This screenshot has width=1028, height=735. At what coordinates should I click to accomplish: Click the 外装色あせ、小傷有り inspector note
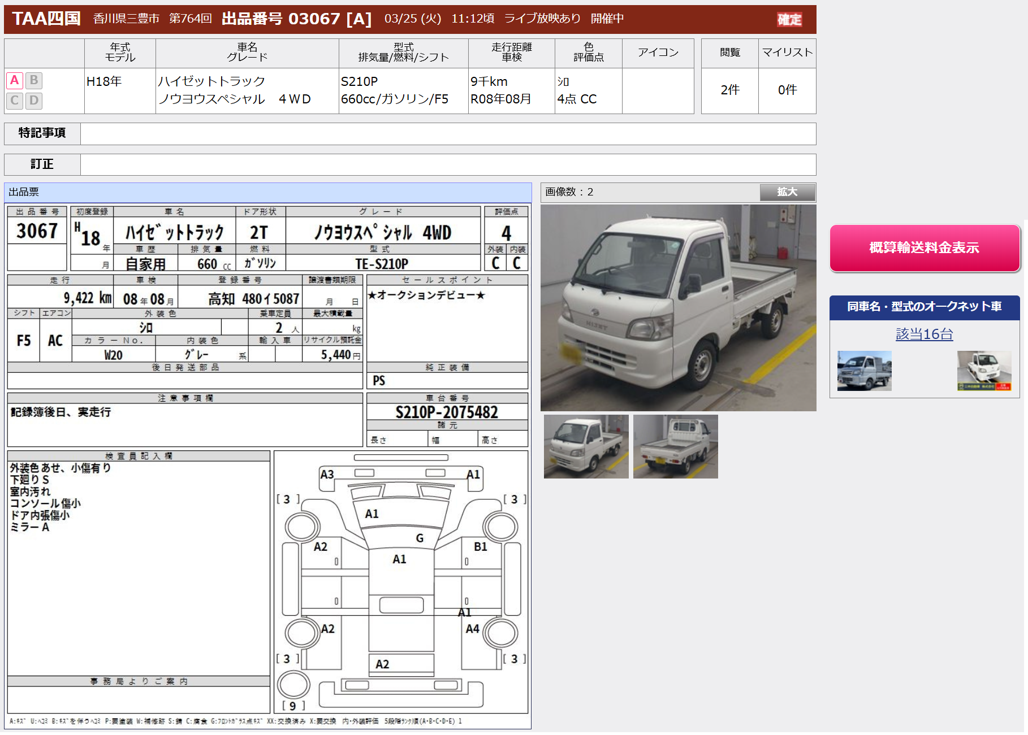pos(61,468)
